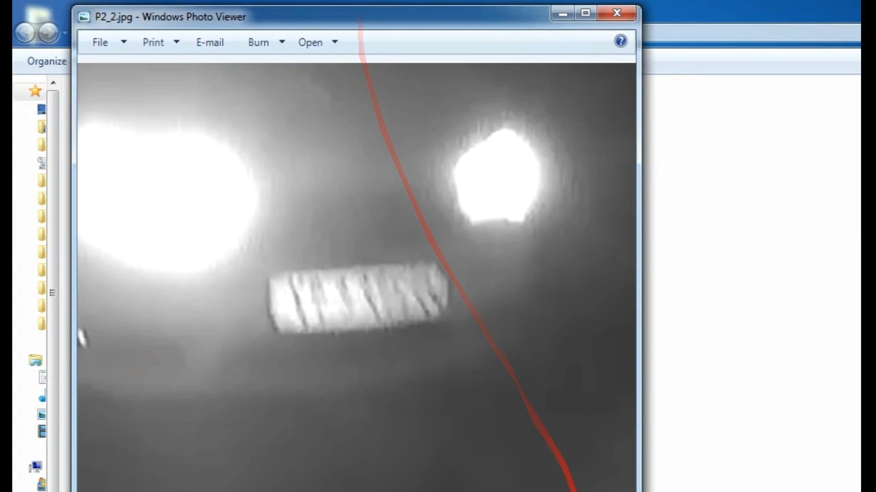Expand the Burn dropdown arrow

point(281,42)
